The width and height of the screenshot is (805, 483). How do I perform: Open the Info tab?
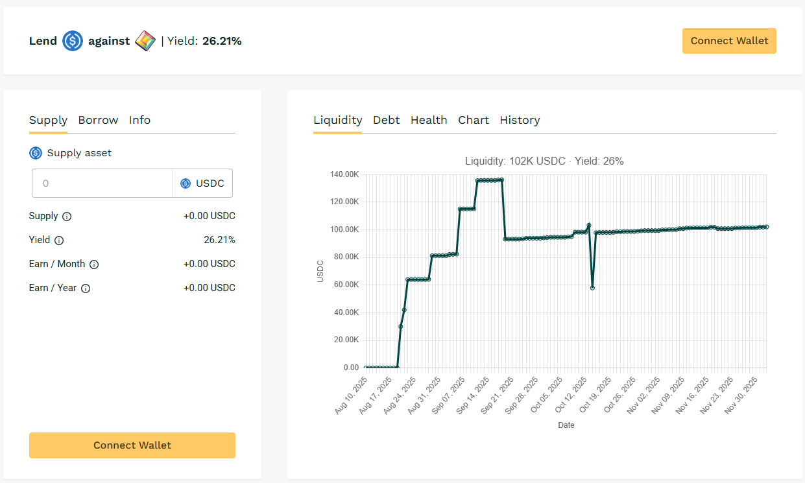click(139, 120)
